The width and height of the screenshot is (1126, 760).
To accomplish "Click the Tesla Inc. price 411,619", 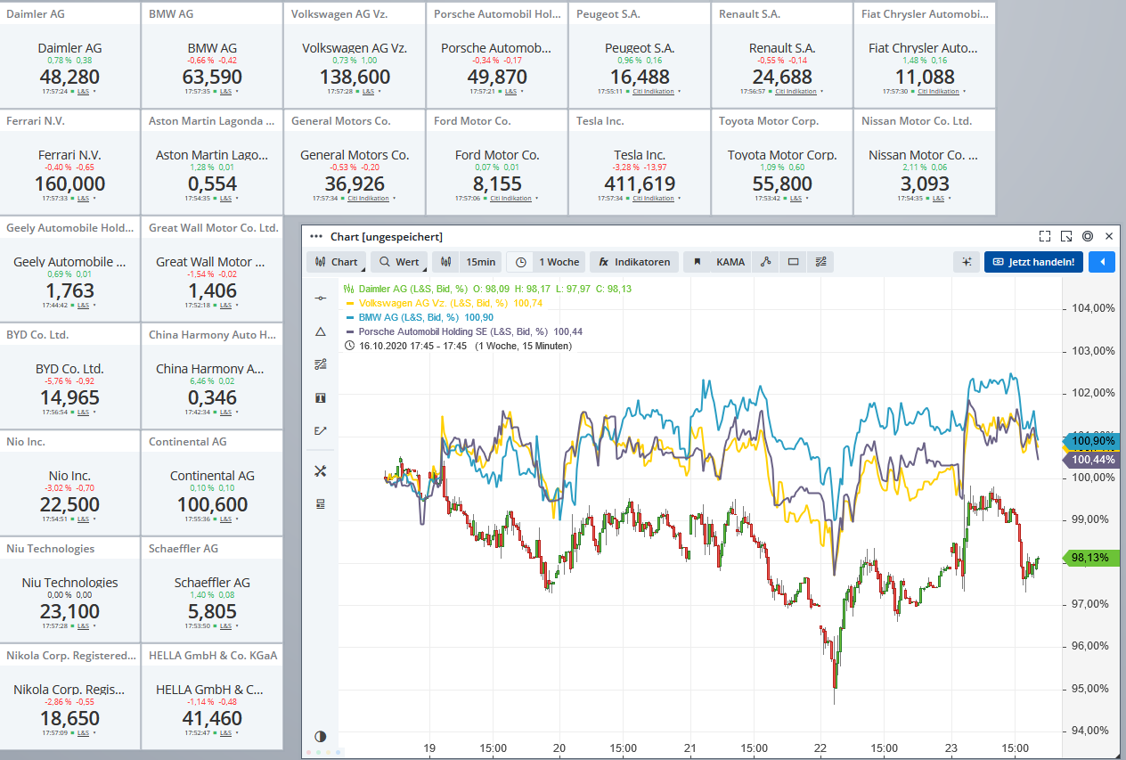I will [x=640, y=184].
